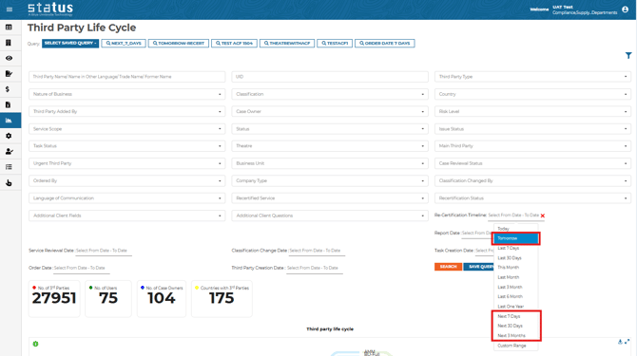The width and height of the screenshot is (637, 356).
Task: Open the Urgent Third Party dropdown
Action: 126,163
